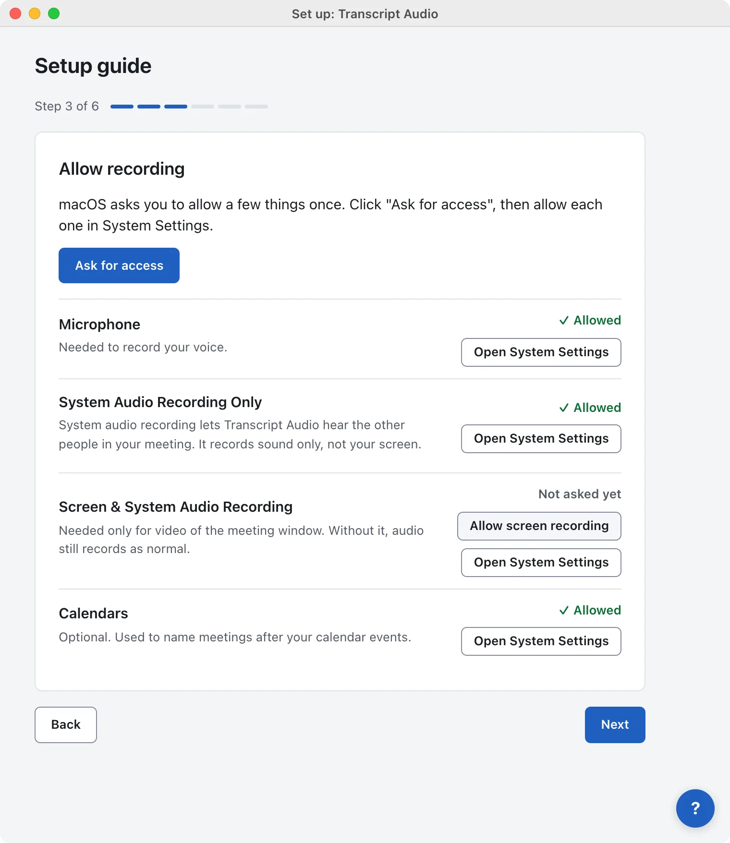Viewport: 730px width, 843px height.
Task: Click the Not asked yet status
Action: click(x=580, y=494)
